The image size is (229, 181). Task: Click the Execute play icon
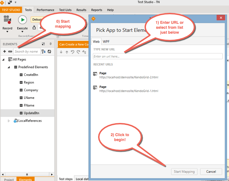point(22,20)
